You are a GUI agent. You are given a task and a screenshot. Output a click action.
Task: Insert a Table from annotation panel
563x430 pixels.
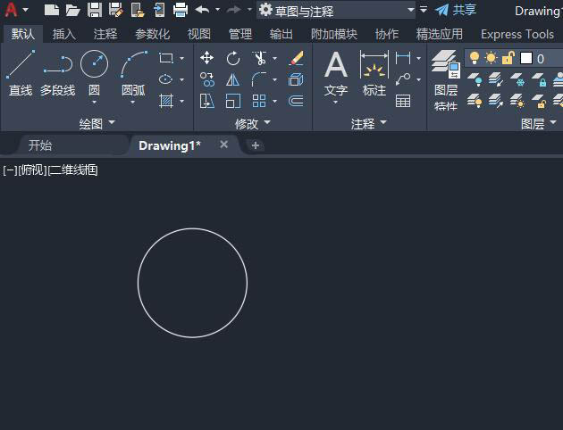[x=403, y=101]
